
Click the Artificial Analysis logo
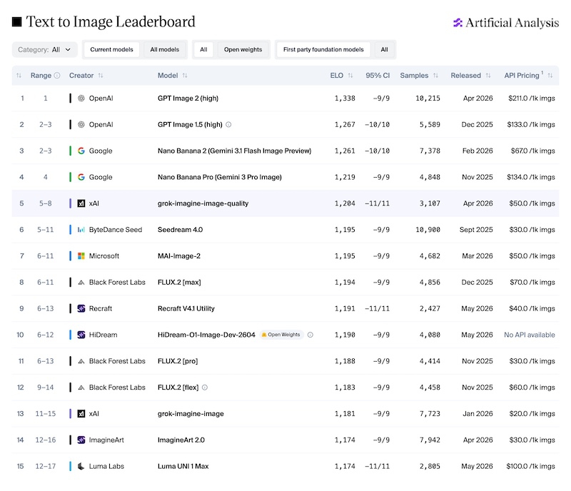(x=505, y=23)
